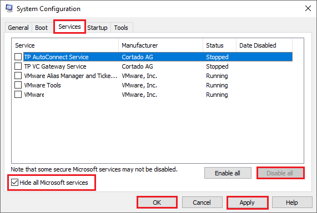Screen dimensions: 317x213
Task: Open the Tools tab
Action: click(121, 28)
